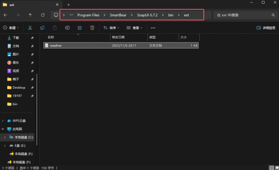This screenshot has width=279, height=170.
Task: Navigate to bin in breadcrumb
Action: click(171, 15)
